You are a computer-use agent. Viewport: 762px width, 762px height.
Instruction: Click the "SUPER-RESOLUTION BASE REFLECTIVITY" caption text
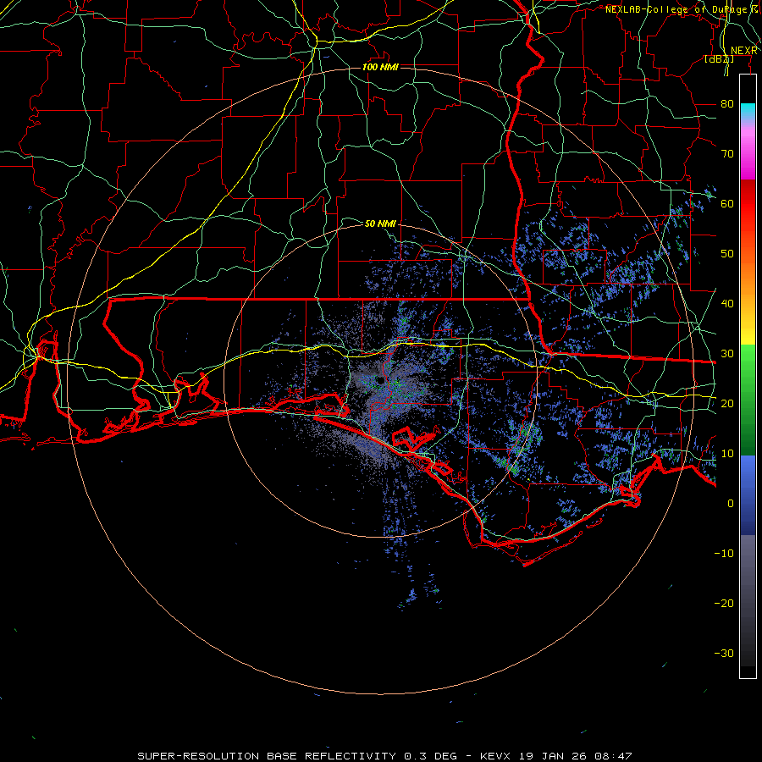tap(267, 756)
